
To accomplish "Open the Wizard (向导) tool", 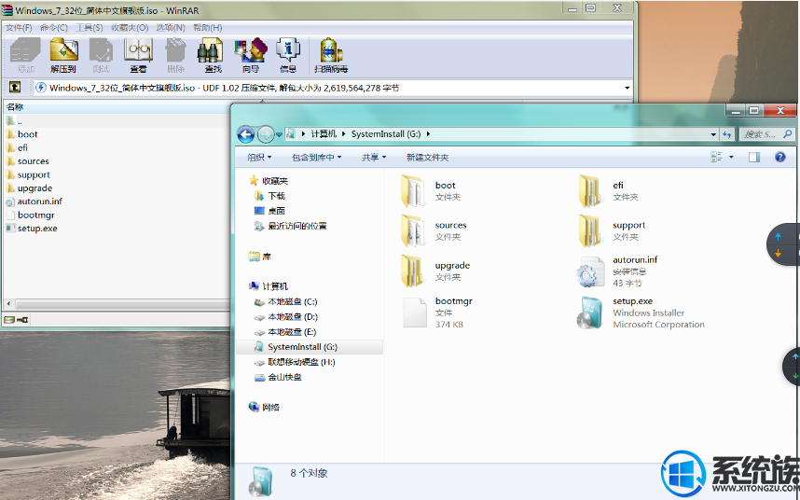I will (251, 56).
